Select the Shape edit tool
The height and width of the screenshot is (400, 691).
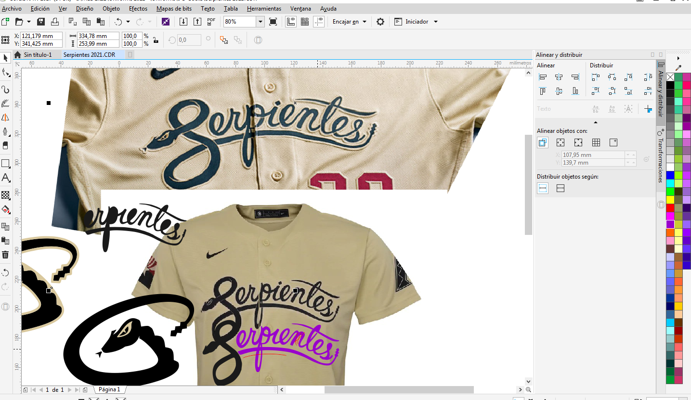pyautogui.click(x=6, y=73)
